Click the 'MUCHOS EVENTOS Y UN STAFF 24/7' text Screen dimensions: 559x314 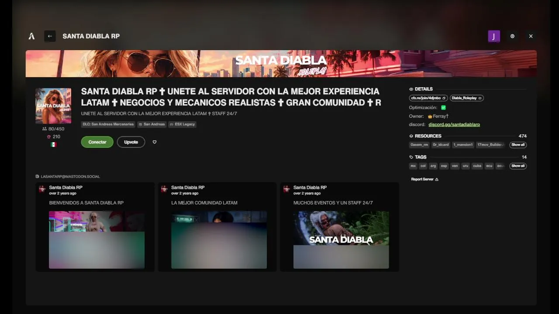pos(333,203)
